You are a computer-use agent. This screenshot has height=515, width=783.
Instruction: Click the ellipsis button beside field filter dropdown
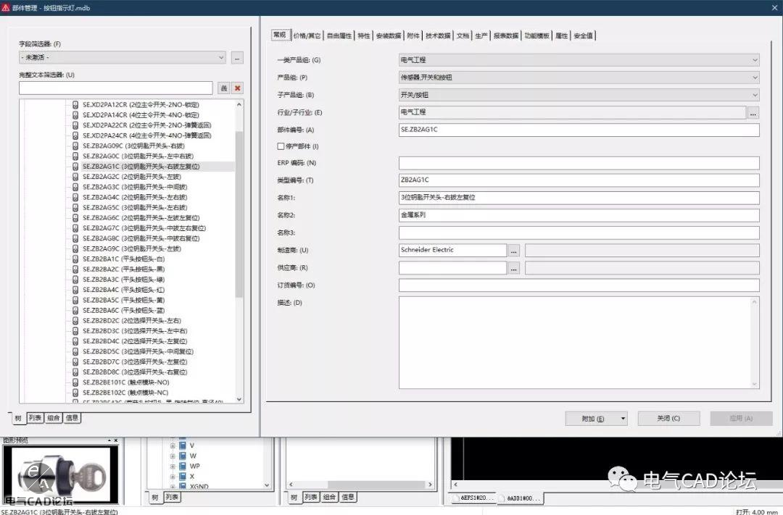pyautogui.click(x=237, y=57)
